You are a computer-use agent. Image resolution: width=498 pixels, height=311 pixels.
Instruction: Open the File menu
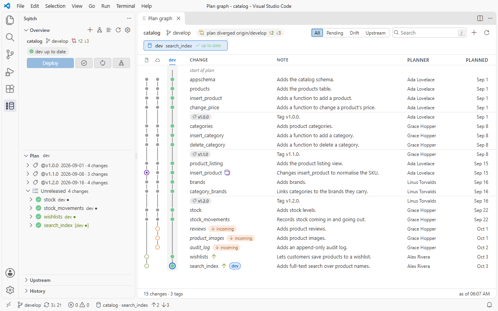click(21, 6)
